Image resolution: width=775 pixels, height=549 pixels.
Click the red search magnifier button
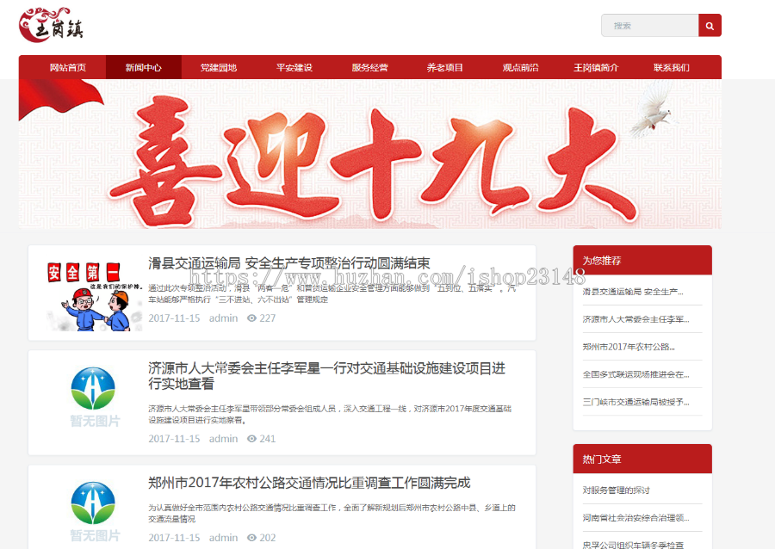[710, 26]
